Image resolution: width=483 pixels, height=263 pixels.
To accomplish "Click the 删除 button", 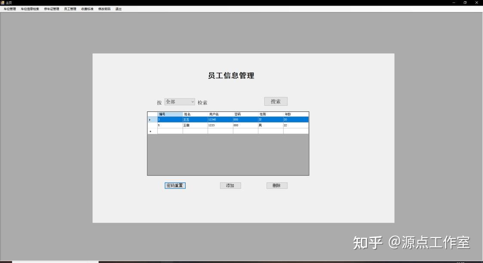I will [x=277, y=185].
